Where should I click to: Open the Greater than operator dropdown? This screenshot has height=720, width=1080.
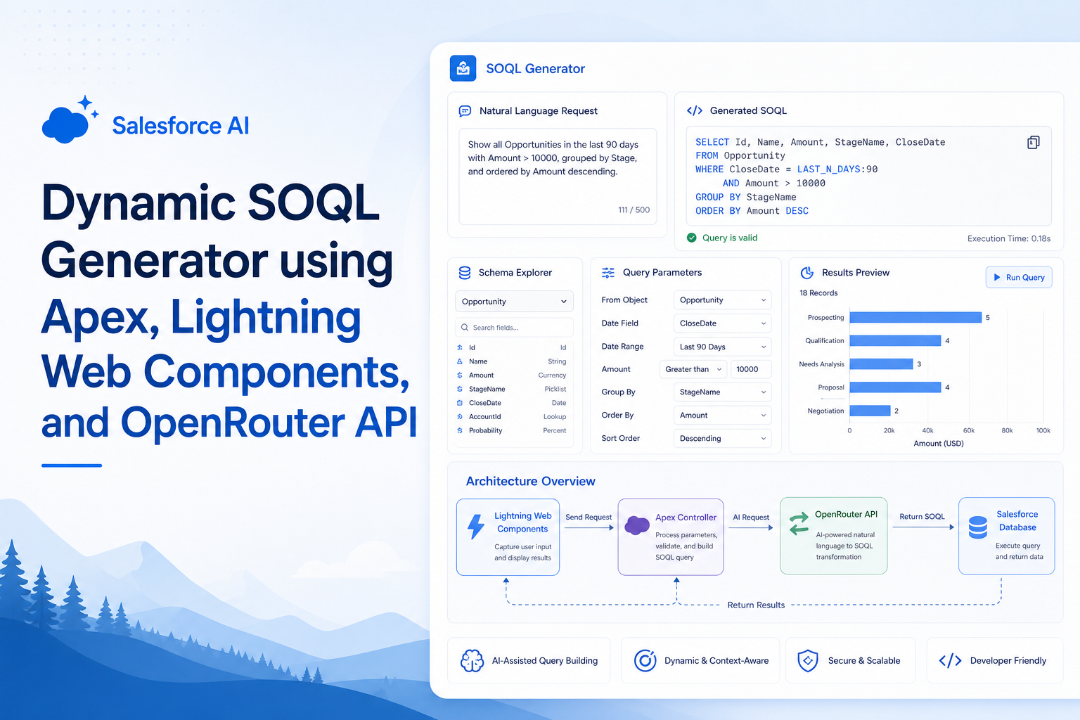[693, 369]
